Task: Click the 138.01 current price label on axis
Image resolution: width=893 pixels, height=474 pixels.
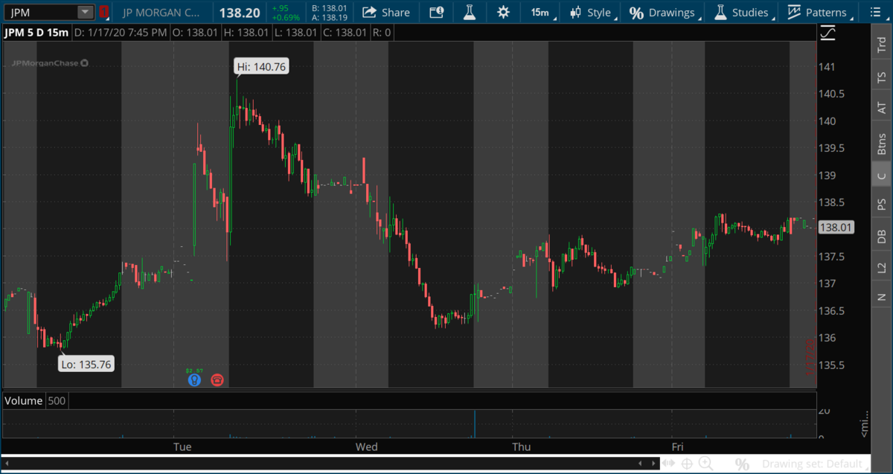Action: coord(835,228)
